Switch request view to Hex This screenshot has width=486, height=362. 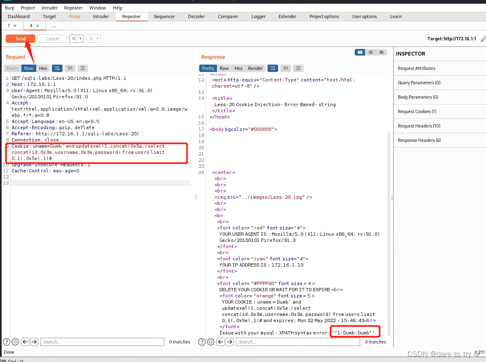coord(43,69)
